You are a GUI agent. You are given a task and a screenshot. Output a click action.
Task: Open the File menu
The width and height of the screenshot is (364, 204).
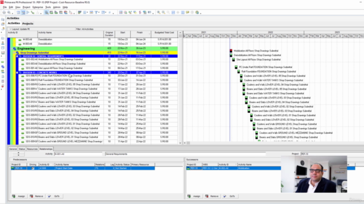5,7
